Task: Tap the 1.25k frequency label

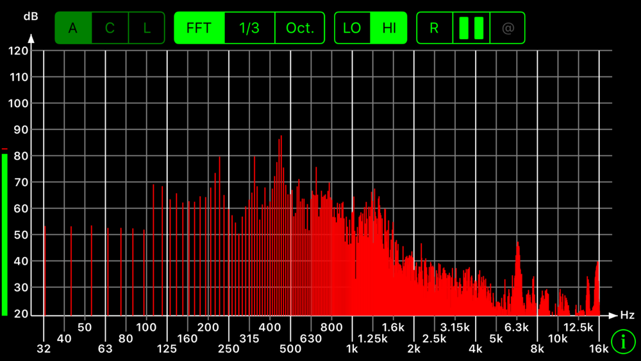Action: (372, 339)
